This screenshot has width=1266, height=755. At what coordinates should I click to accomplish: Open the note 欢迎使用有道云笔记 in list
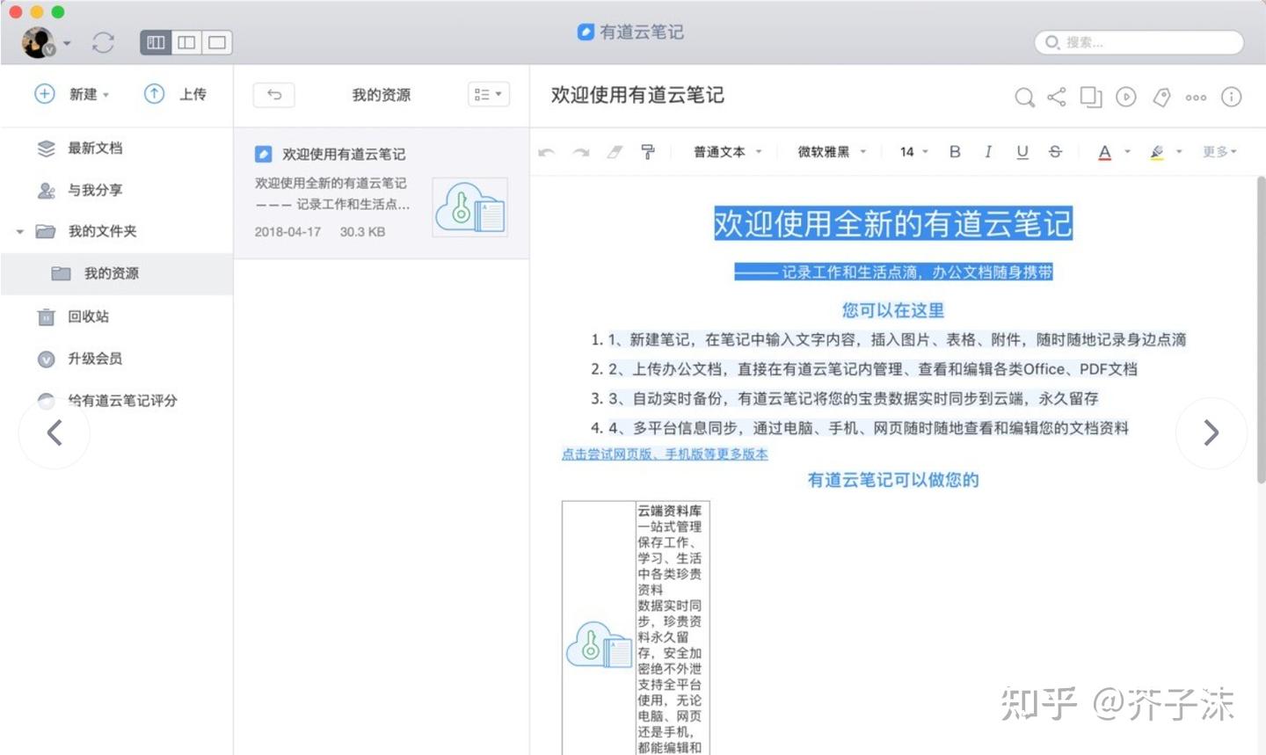point(382,193)
